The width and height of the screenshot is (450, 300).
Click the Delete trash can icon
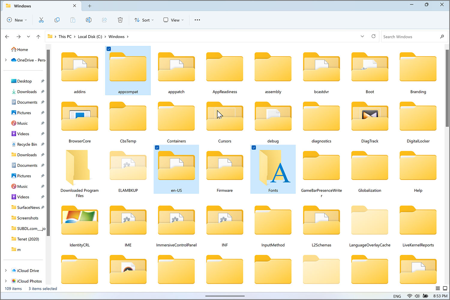tap(120, 20)
